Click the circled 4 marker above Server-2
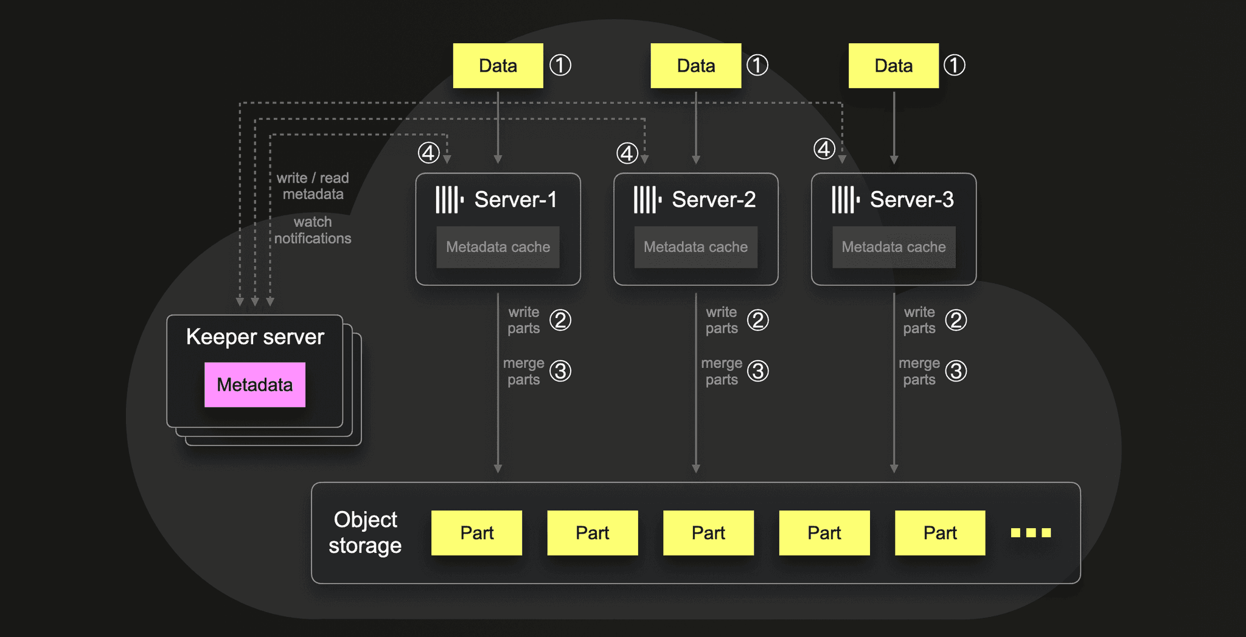1246x637 pixels. point(627,153)
